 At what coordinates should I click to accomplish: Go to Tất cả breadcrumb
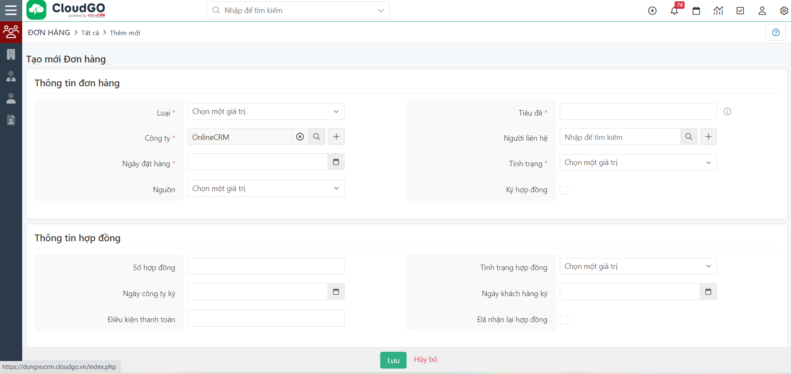(90, 33)
